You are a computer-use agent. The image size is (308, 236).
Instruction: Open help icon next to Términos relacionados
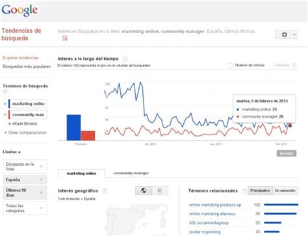coord(244,190)
